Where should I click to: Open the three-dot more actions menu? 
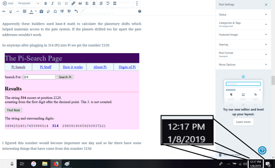tap(137, 3)
